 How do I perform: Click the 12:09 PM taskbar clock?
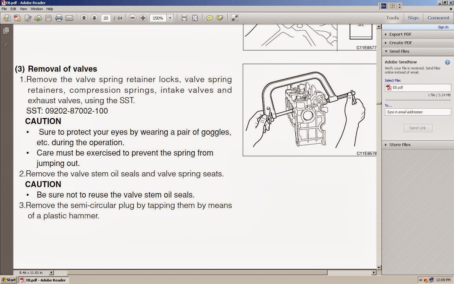point(443,280)
